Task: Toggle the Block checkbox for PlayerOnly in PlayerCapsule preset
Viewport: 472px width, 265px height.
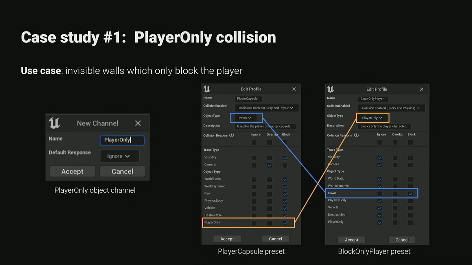Action: tap(285, 222)
